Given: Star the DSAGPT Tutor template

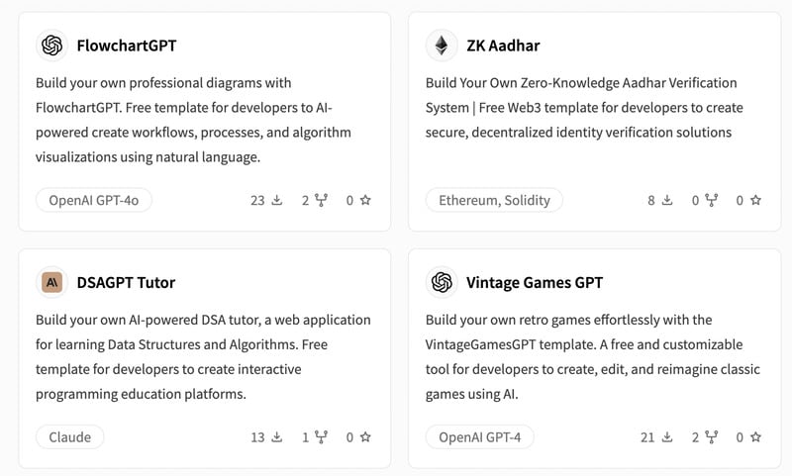Looking at the screenshot, I should (x=365, y=436).
